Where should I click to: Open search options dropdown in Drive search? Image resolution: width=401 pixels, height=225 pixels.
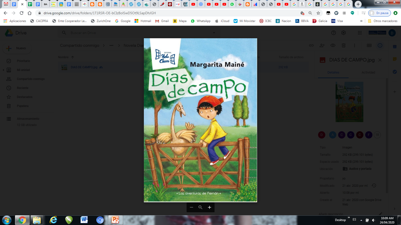point(214,33)
